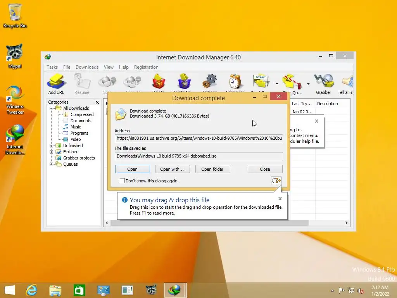This screenshot has width=397, height=298.
Task: Click the Action Center flag tray icon
Action: [x=342, y=291]
